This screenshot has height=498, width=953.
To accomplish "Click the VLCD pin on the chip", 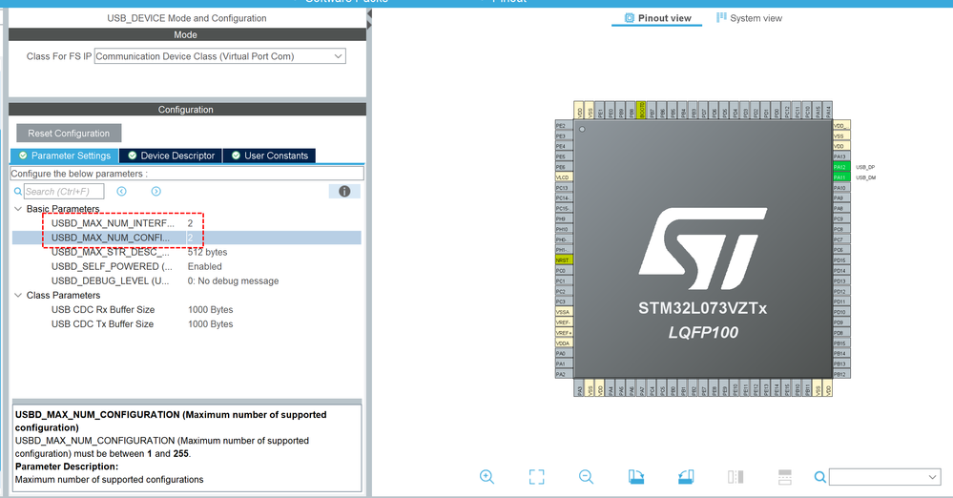I will pyautogui.click(x=564, y=176).
